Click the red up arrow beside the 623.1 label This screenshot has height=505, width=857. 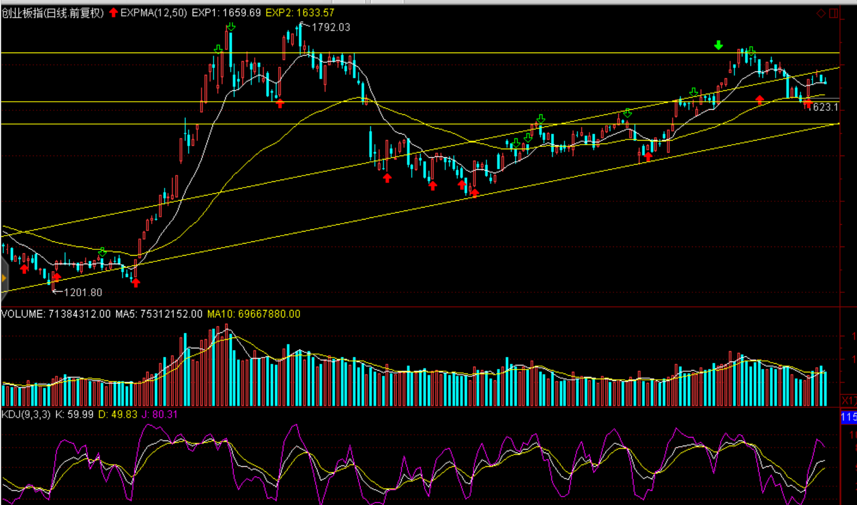[807, 104]
